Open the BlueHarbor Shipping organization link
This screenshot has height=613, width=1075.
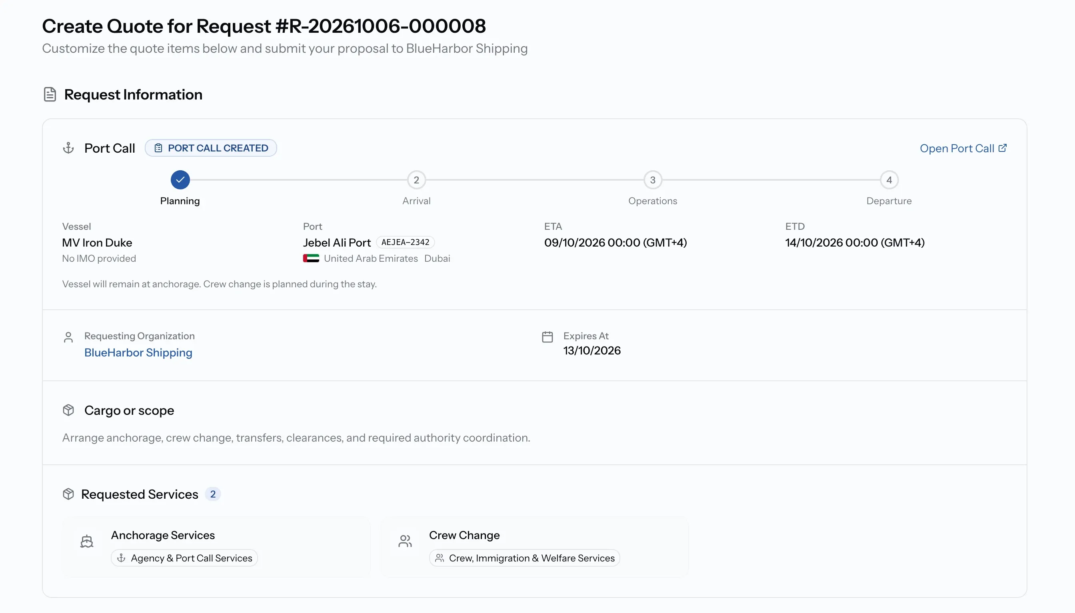point(138,352)
